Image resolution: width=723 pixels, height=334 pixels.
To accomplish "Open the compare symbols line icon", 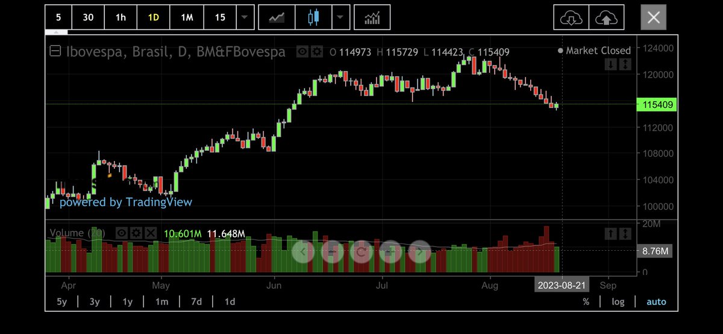I will coord(277,17).
